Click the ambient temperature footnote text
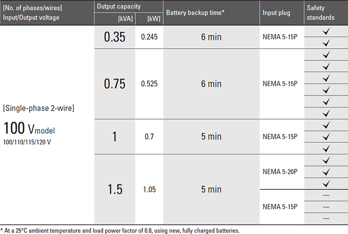The image size is (348, 234). (x=120, y=231)
